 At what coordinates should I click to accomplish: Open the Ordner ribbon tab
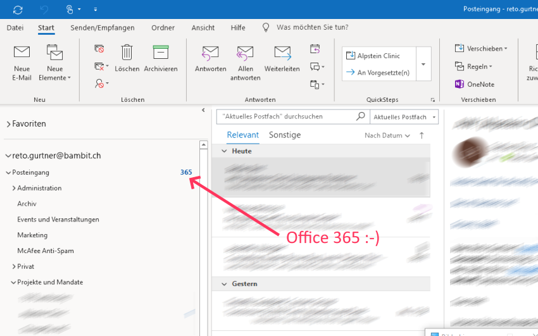(163, 28)
